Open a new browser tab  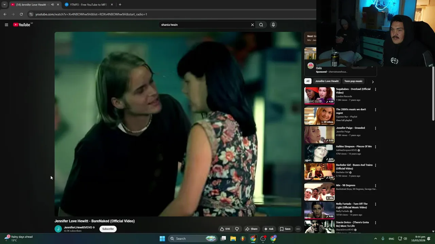click(x=120, y=5)
